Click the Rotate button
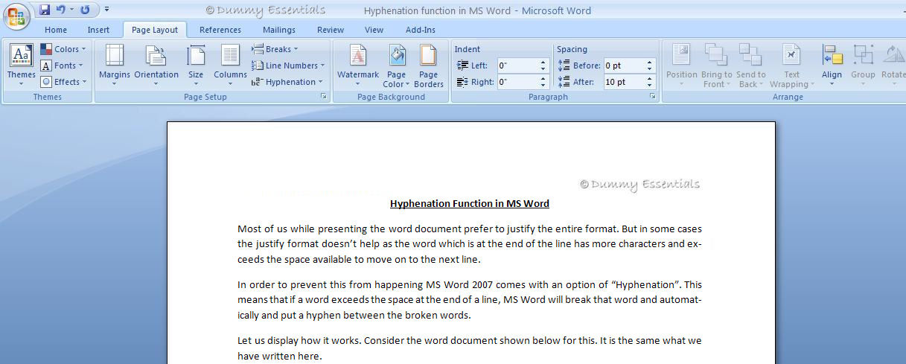 click(893, 65)
